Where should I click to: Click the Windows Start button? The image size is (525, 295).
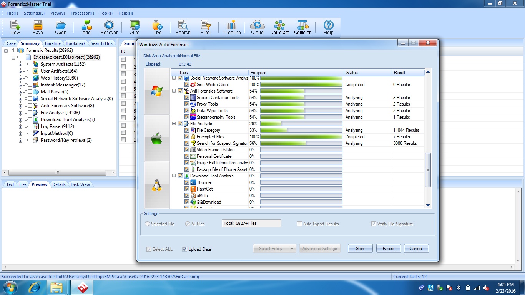click(x=10, y=287)
